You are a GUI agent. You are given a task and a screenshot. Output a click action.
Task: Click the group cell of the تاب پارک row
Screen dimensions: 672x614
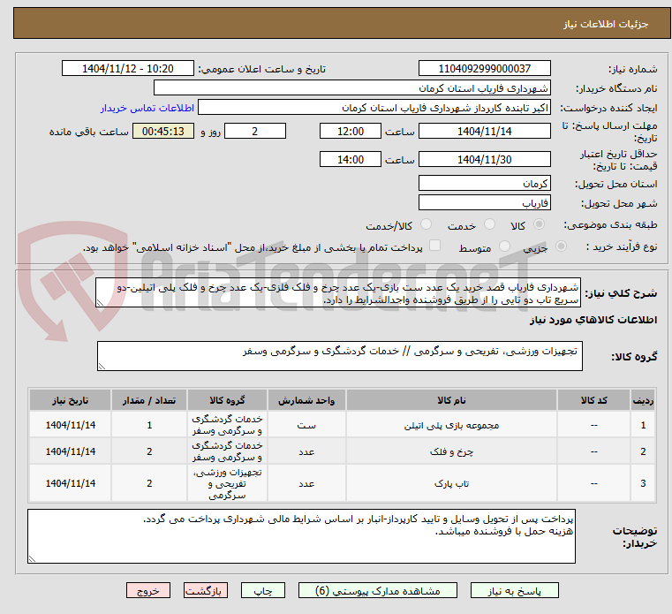click(227, 483)
